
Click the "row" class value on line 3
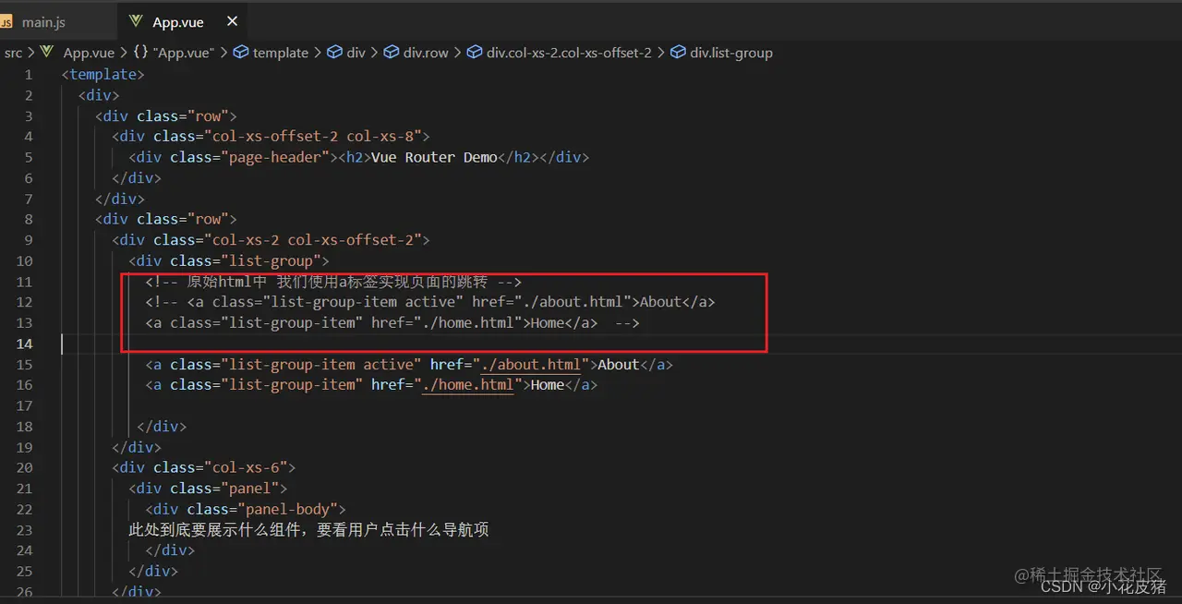[x=209, y=116]
